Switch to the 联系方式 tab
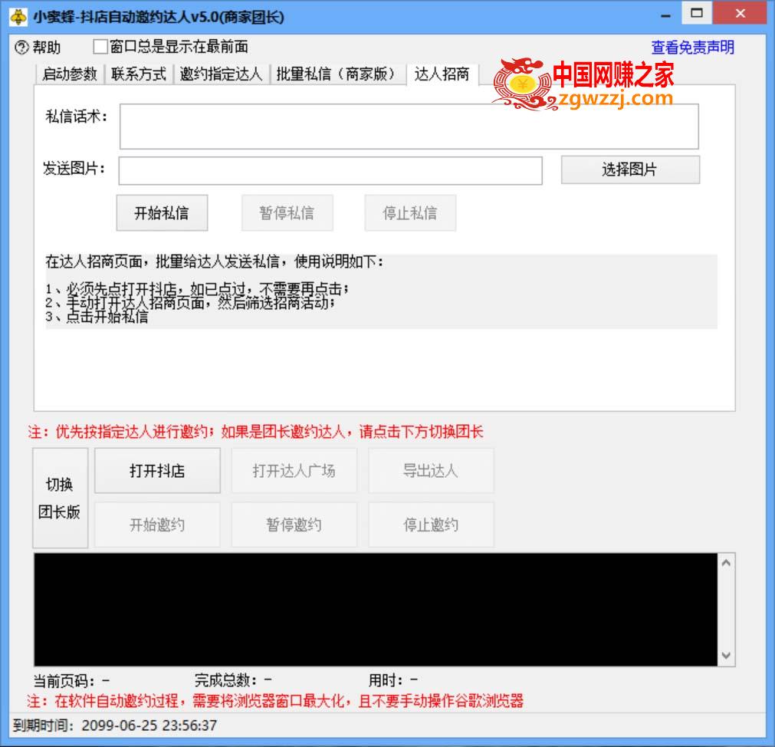The width and height of the screenshot is (775, 747). point(139,74)
